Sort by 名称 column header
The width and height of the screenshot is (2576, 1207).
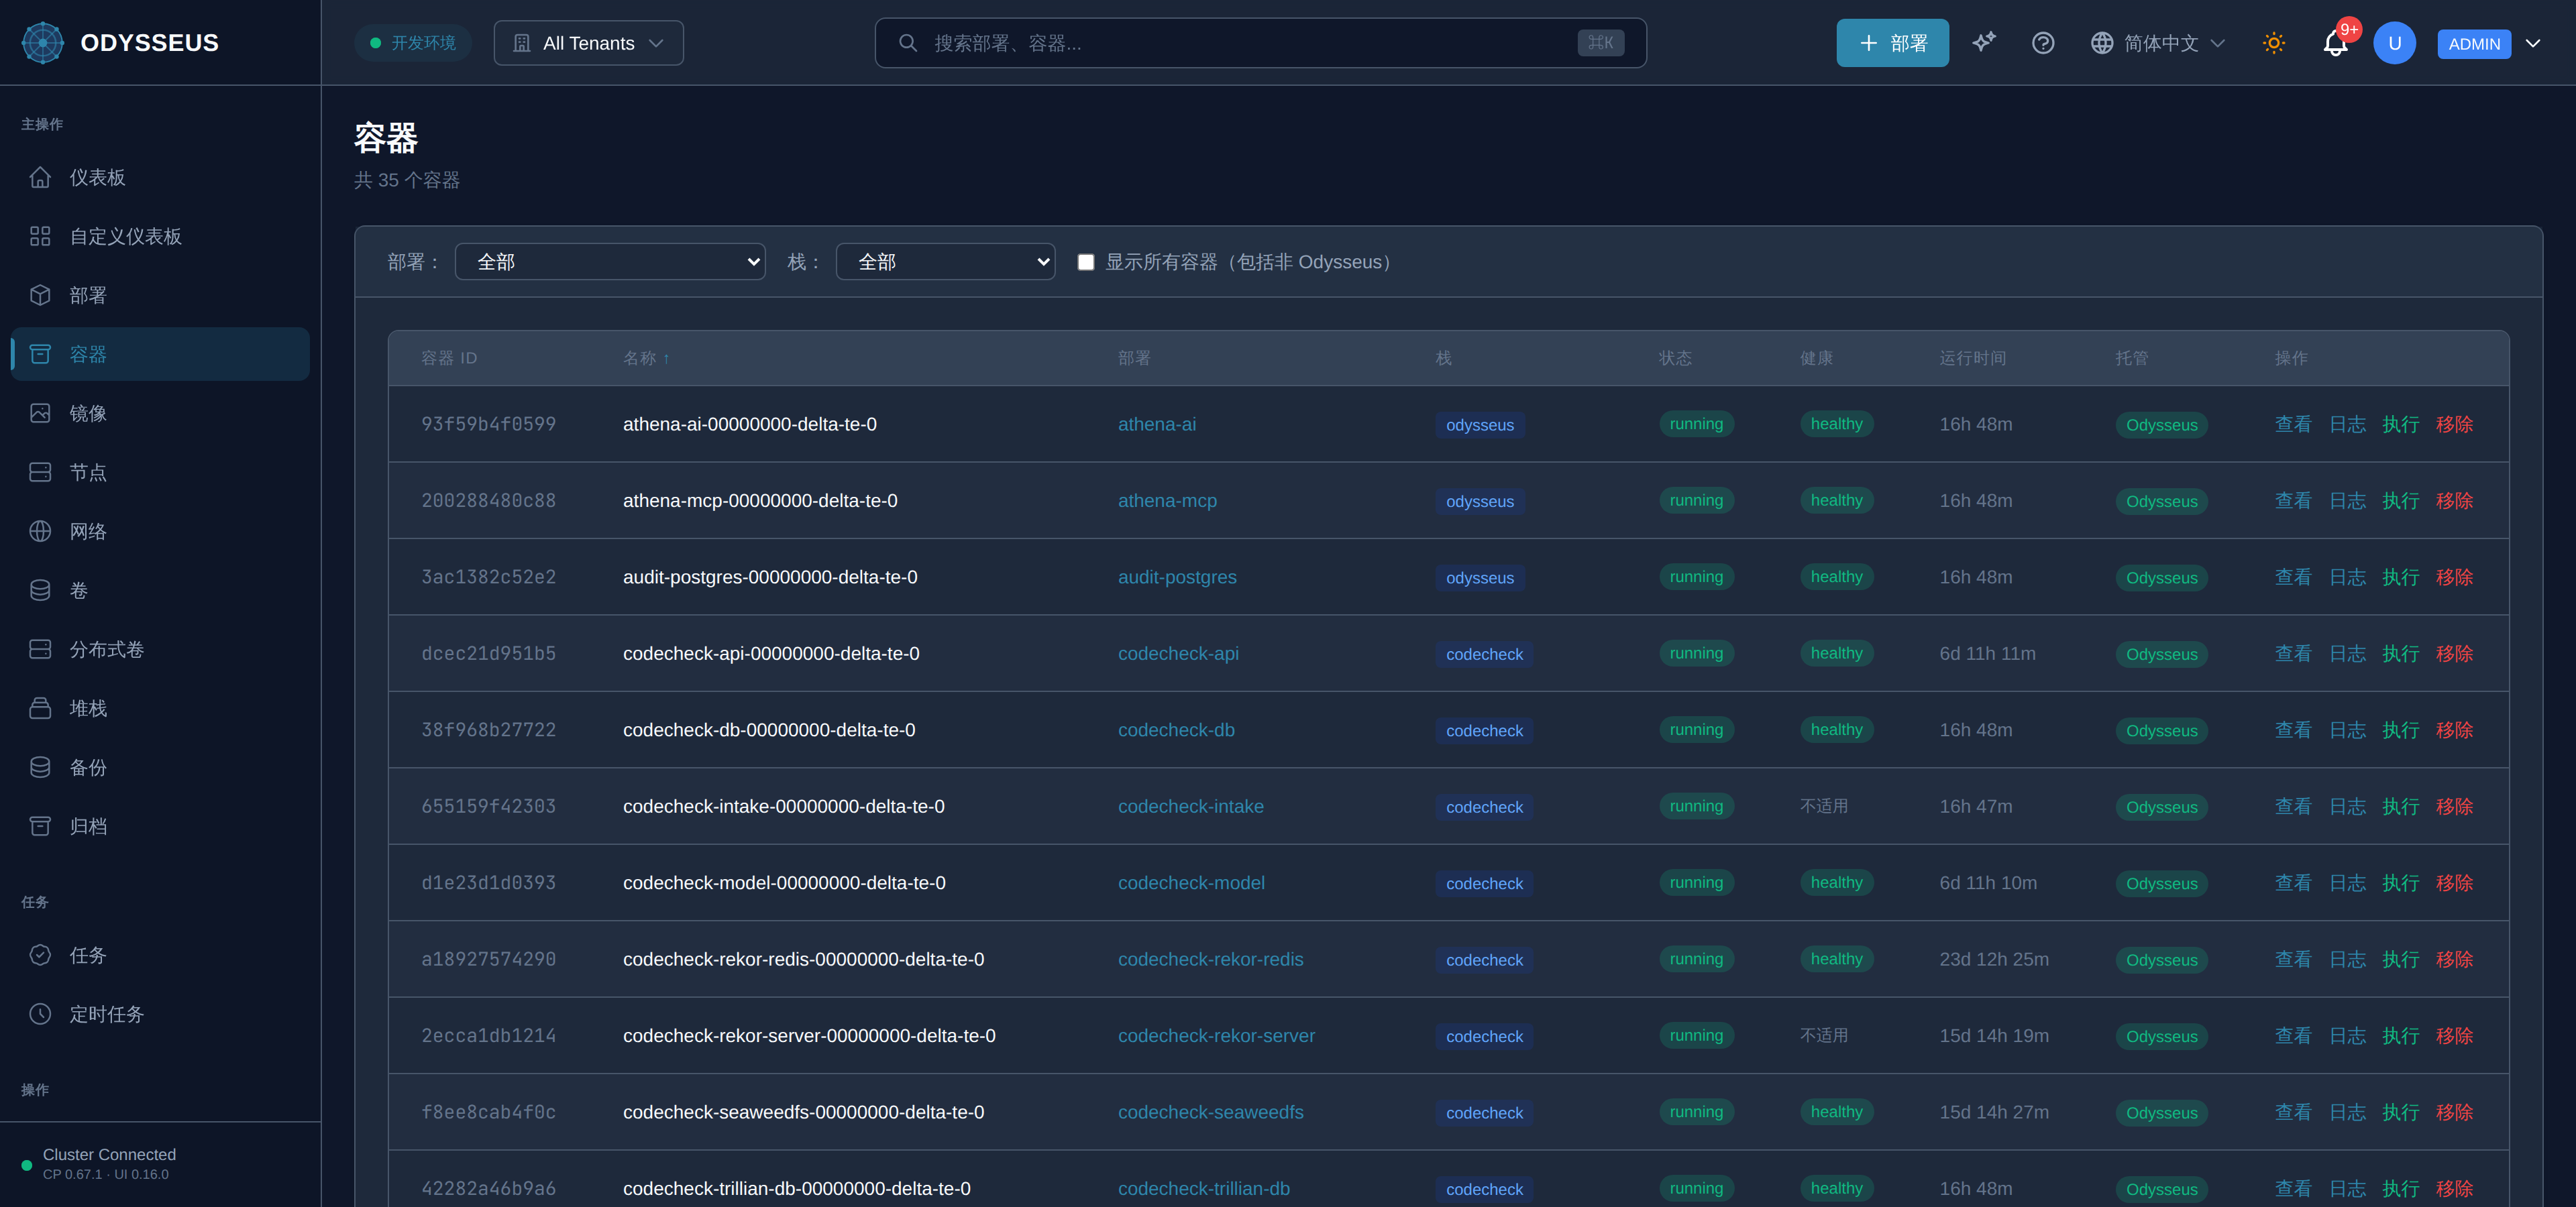click(646, 357)
